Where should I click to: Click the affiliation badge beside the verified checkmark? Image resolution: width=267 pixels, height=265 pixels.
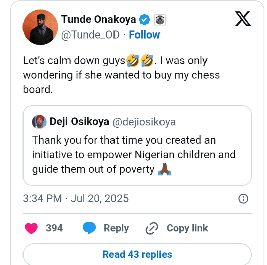[x=159, y=19]
